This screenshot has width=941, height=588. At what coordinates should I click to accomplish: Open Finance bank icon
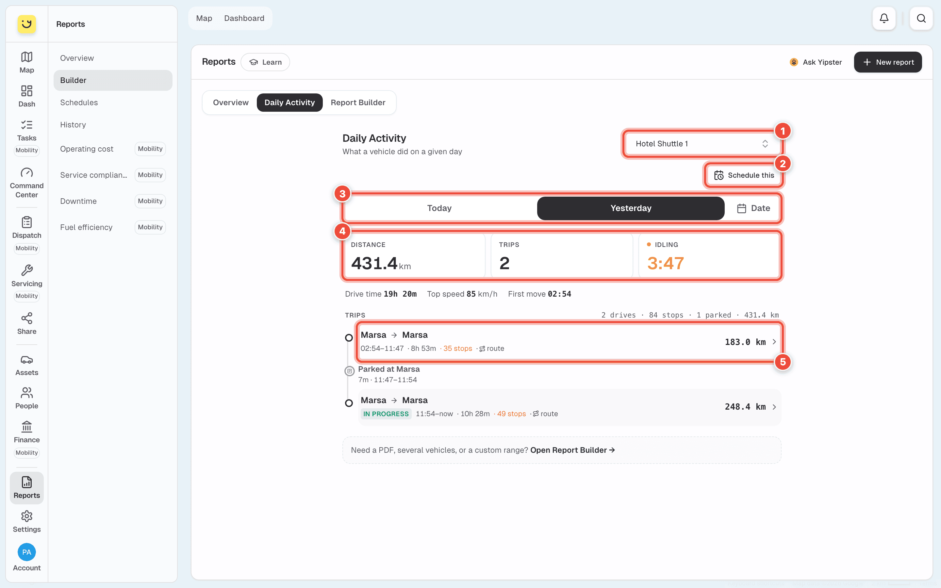tap(26, 432)
